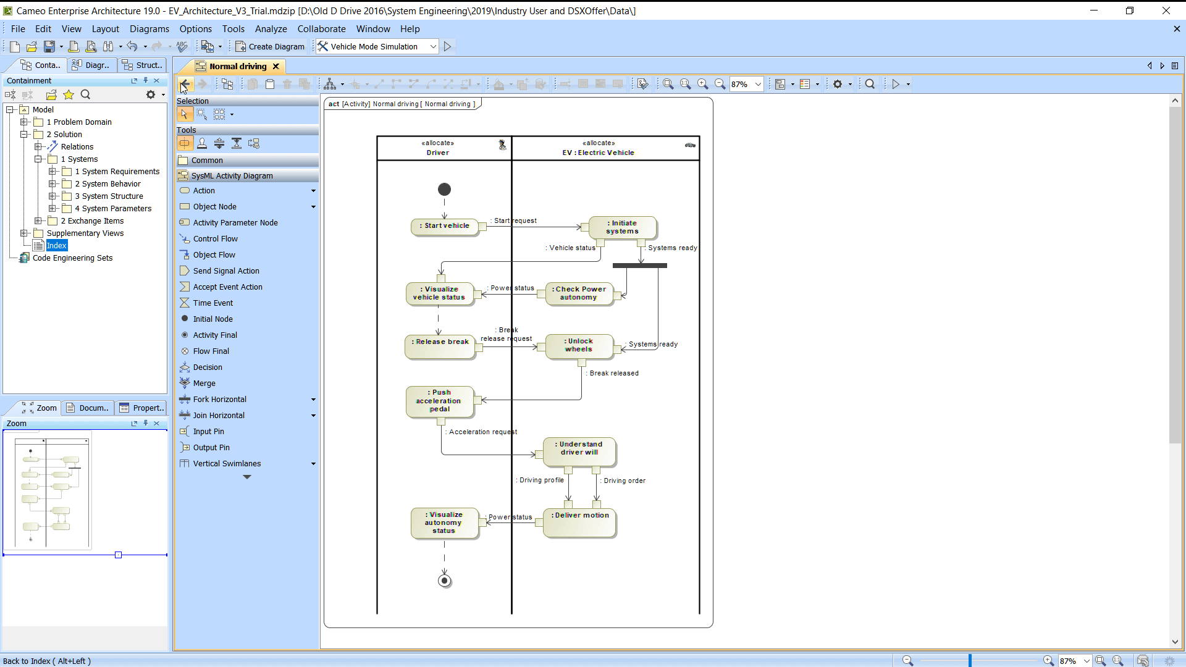
Task: Choose the Send Signal Action tool
Action: click(226, 271)
